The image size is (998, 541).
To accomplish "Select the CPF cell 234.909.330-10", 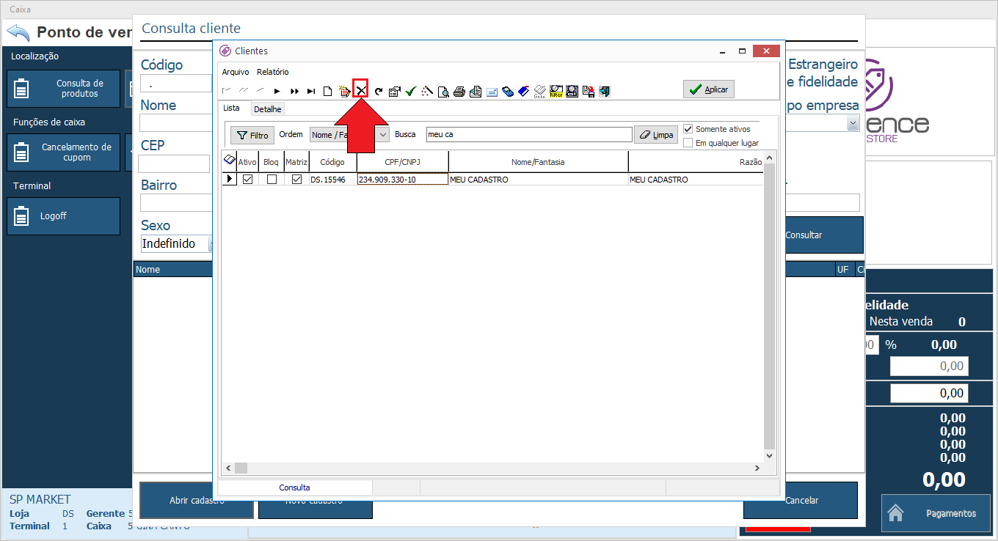I will 403,180.
